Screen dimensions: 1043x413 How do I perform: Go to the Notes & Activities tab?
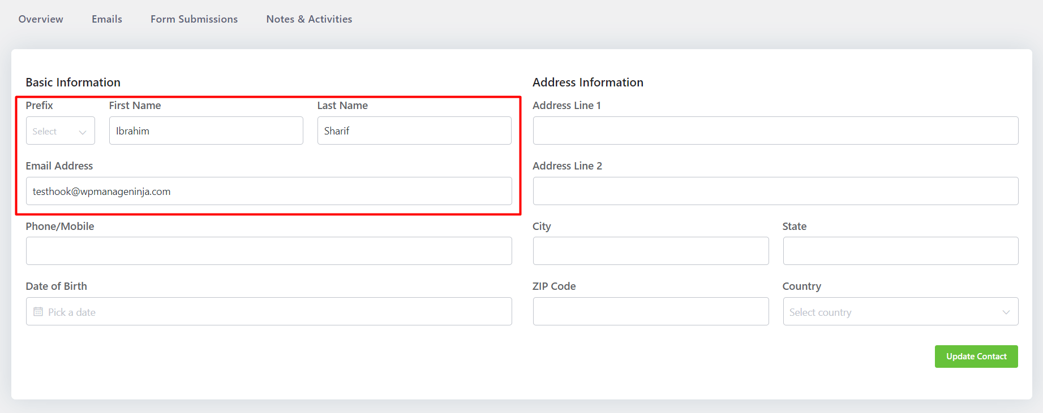309,19
